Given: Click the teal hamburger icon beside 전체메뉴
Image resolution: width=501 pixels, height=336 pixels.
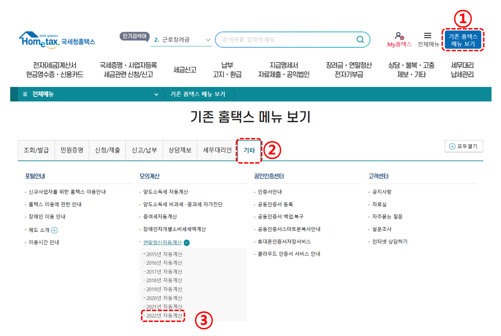Looking at the screenshot, I should click(x=25, y=94).
